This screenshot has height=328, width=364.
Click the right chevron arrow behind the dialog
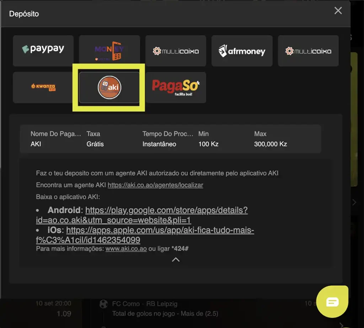(354, 202)
